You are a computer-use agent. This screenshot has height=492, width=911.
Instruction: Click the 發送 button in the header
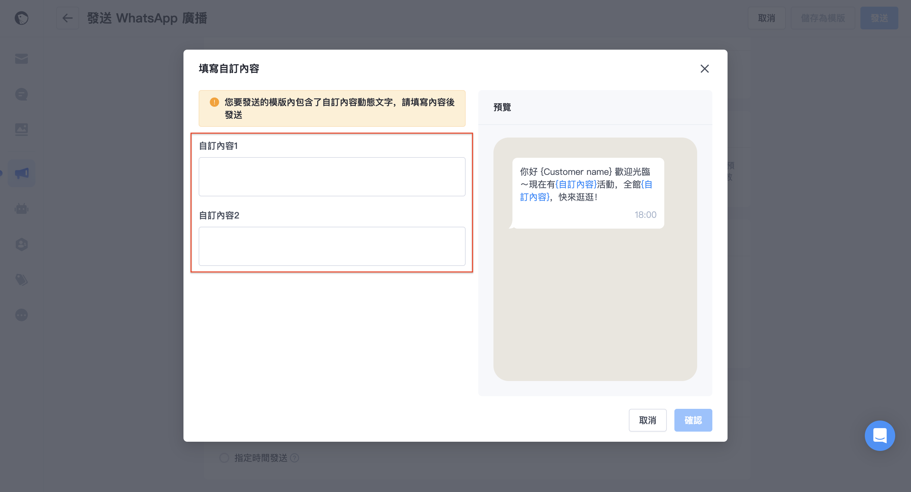(879, 18)
